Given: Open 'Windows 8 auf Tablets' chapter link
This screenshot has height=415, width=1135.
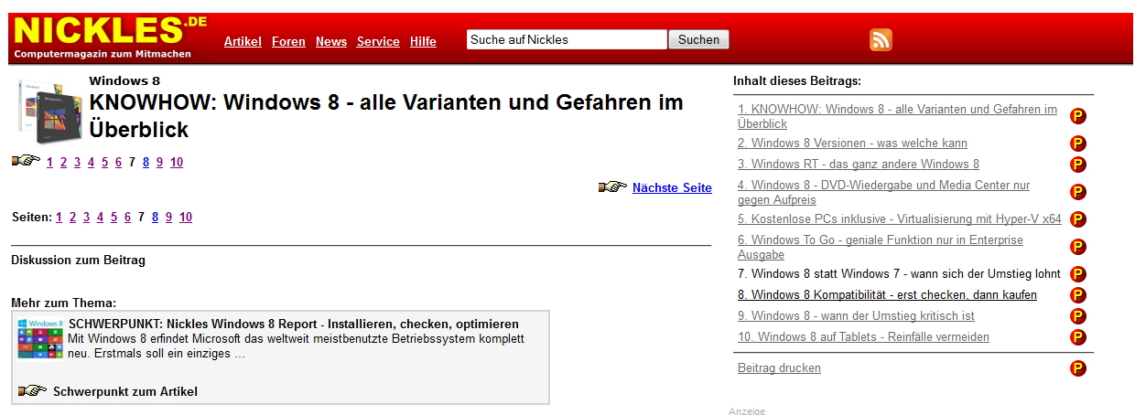Looking at the screenshot, I should tap(863, 336).
